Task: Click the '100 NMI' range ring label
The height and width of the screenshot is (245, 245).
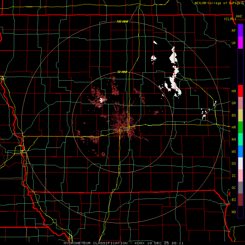Action: (x=122, y=22)
